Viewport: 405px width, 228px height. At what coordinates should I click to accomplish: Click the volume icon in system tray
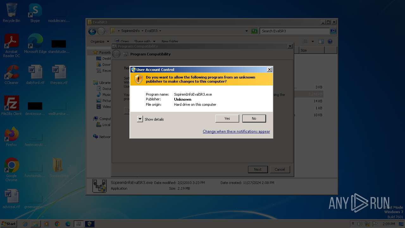tap(360, 224)
